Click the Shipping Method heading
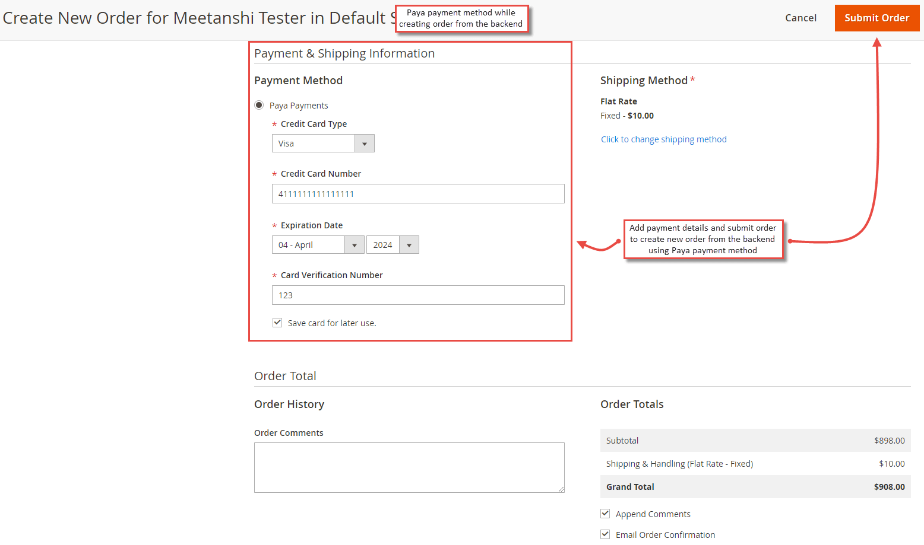Viewport: 924px width, 545px height. coord(644,80)
